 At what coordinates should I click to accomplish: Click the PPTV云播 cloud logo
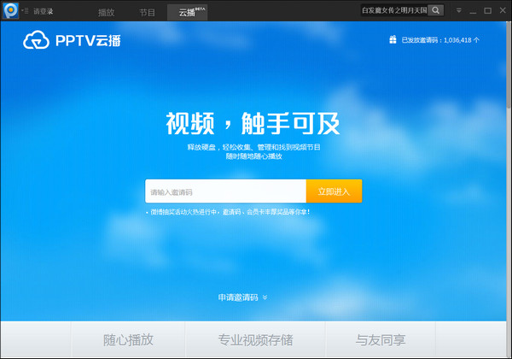click(73, 39)
